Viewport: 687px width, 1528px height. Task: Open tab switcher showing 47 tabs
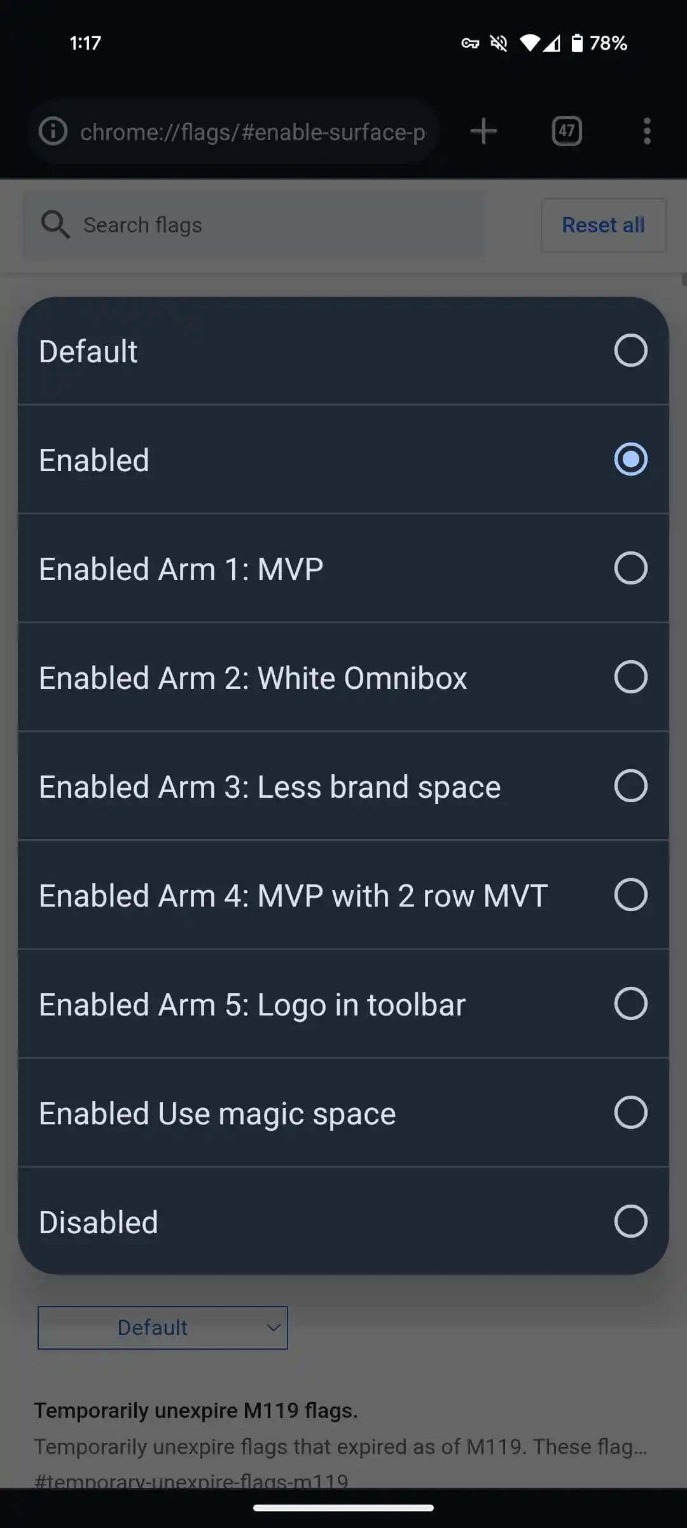(x=566, y=132)
